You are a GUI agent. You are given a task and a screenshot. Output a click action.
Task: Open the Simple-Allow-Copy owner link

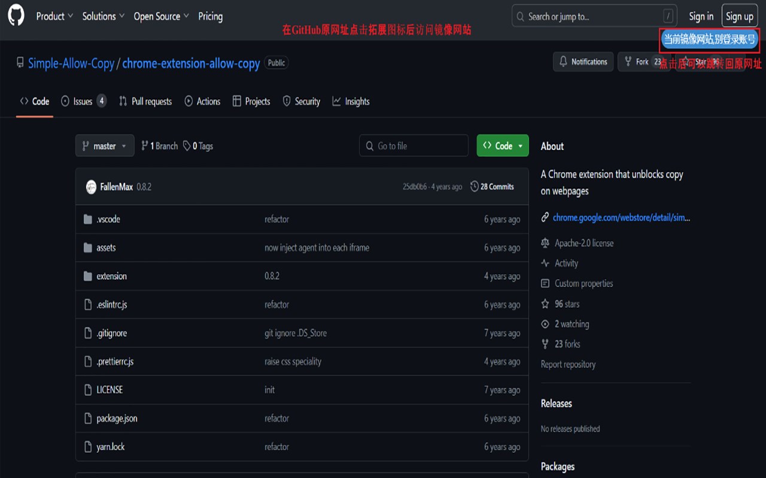(71, 63)
